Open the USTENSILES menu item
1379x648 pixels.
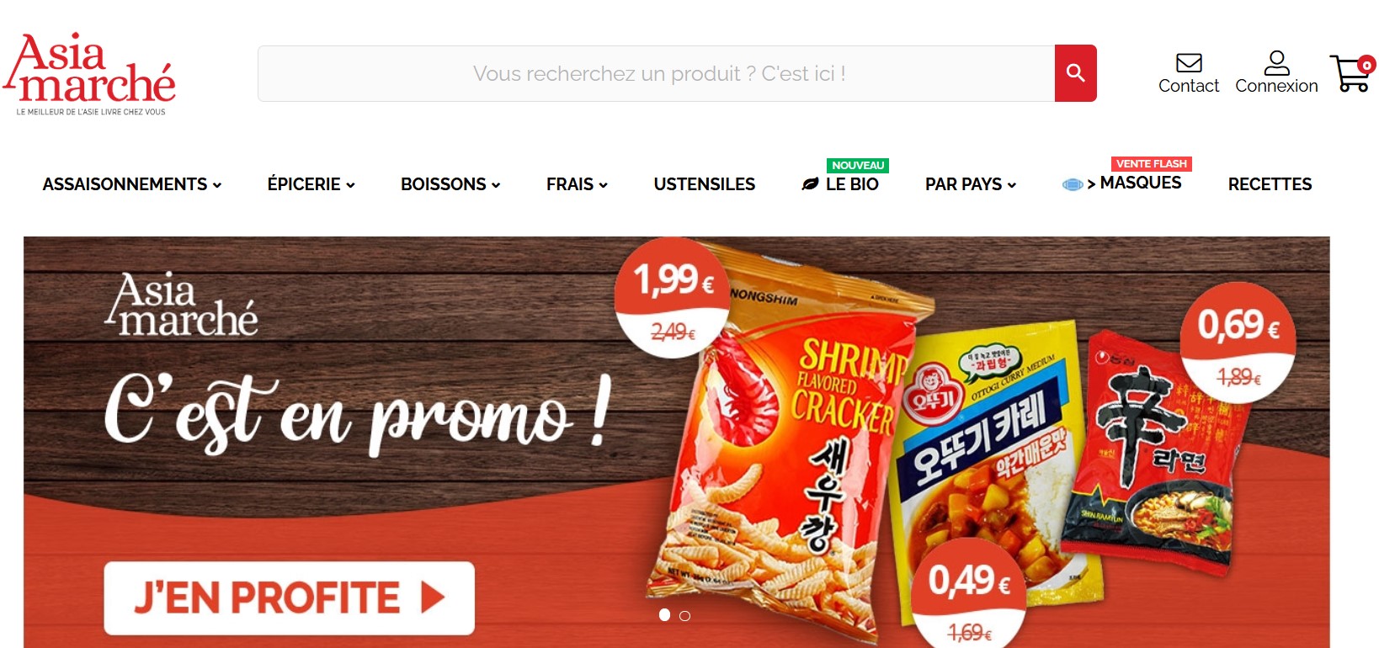coord(705,184)
